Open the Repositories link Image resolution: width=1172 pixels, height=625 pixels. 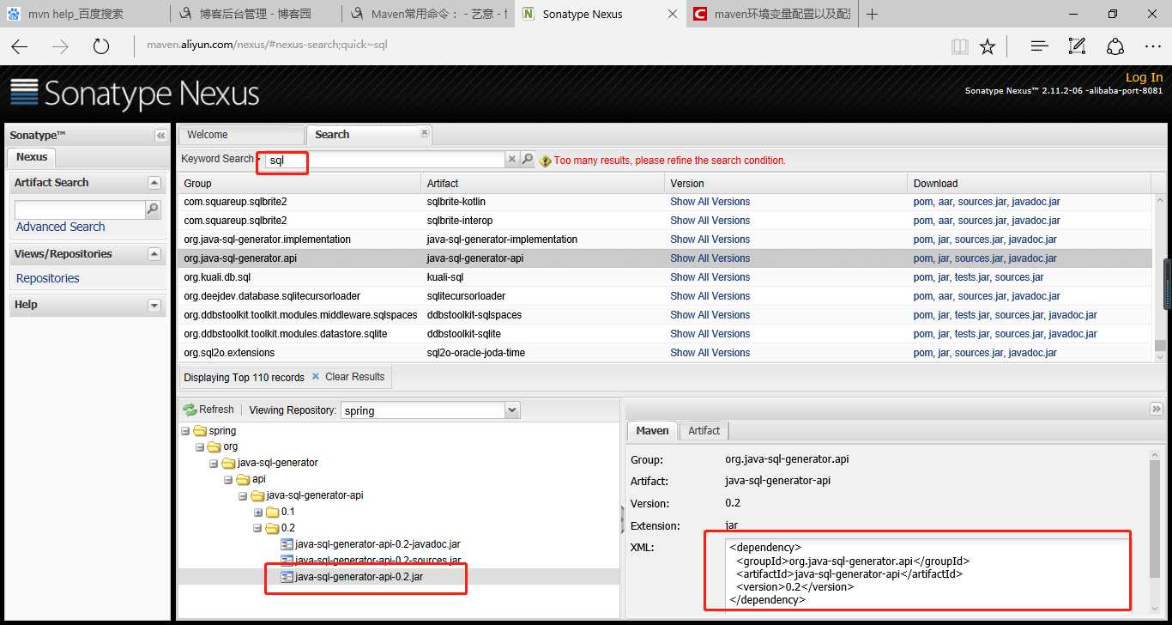(x=47, y=278)
